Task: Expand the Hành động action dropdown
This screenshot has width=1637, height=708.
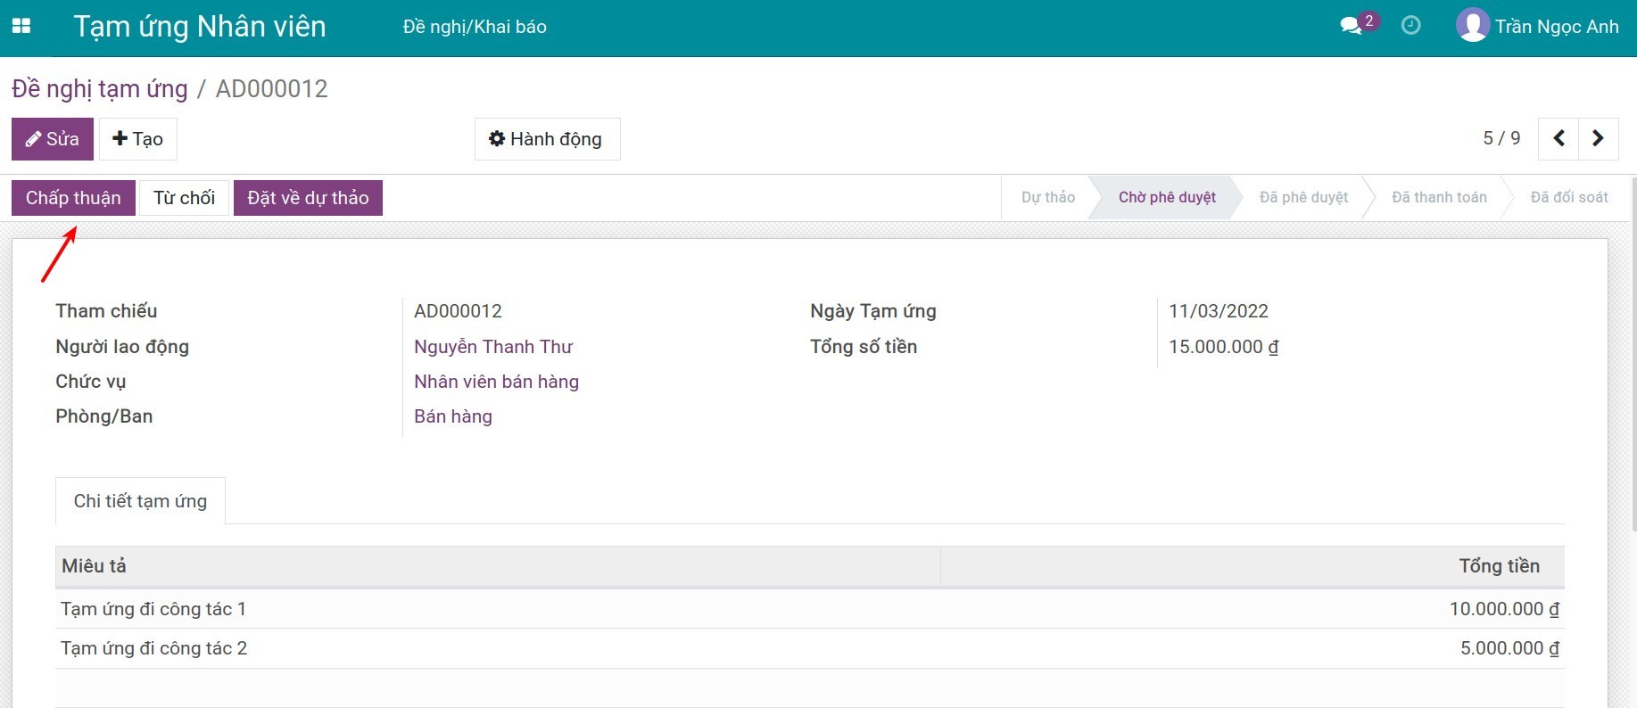Action: tap(547, 139)
